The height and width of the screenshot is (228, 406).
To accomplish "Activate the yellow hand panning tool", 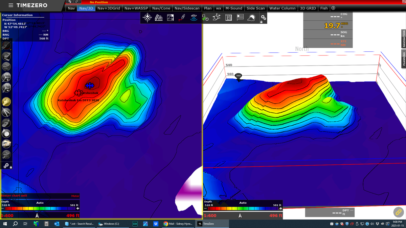I will point(6,101).
